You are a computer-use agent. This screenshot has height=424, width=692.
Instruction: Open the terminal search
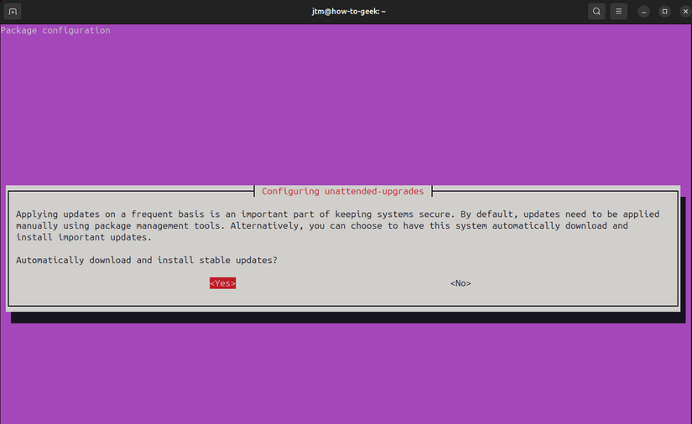[596, 12]
